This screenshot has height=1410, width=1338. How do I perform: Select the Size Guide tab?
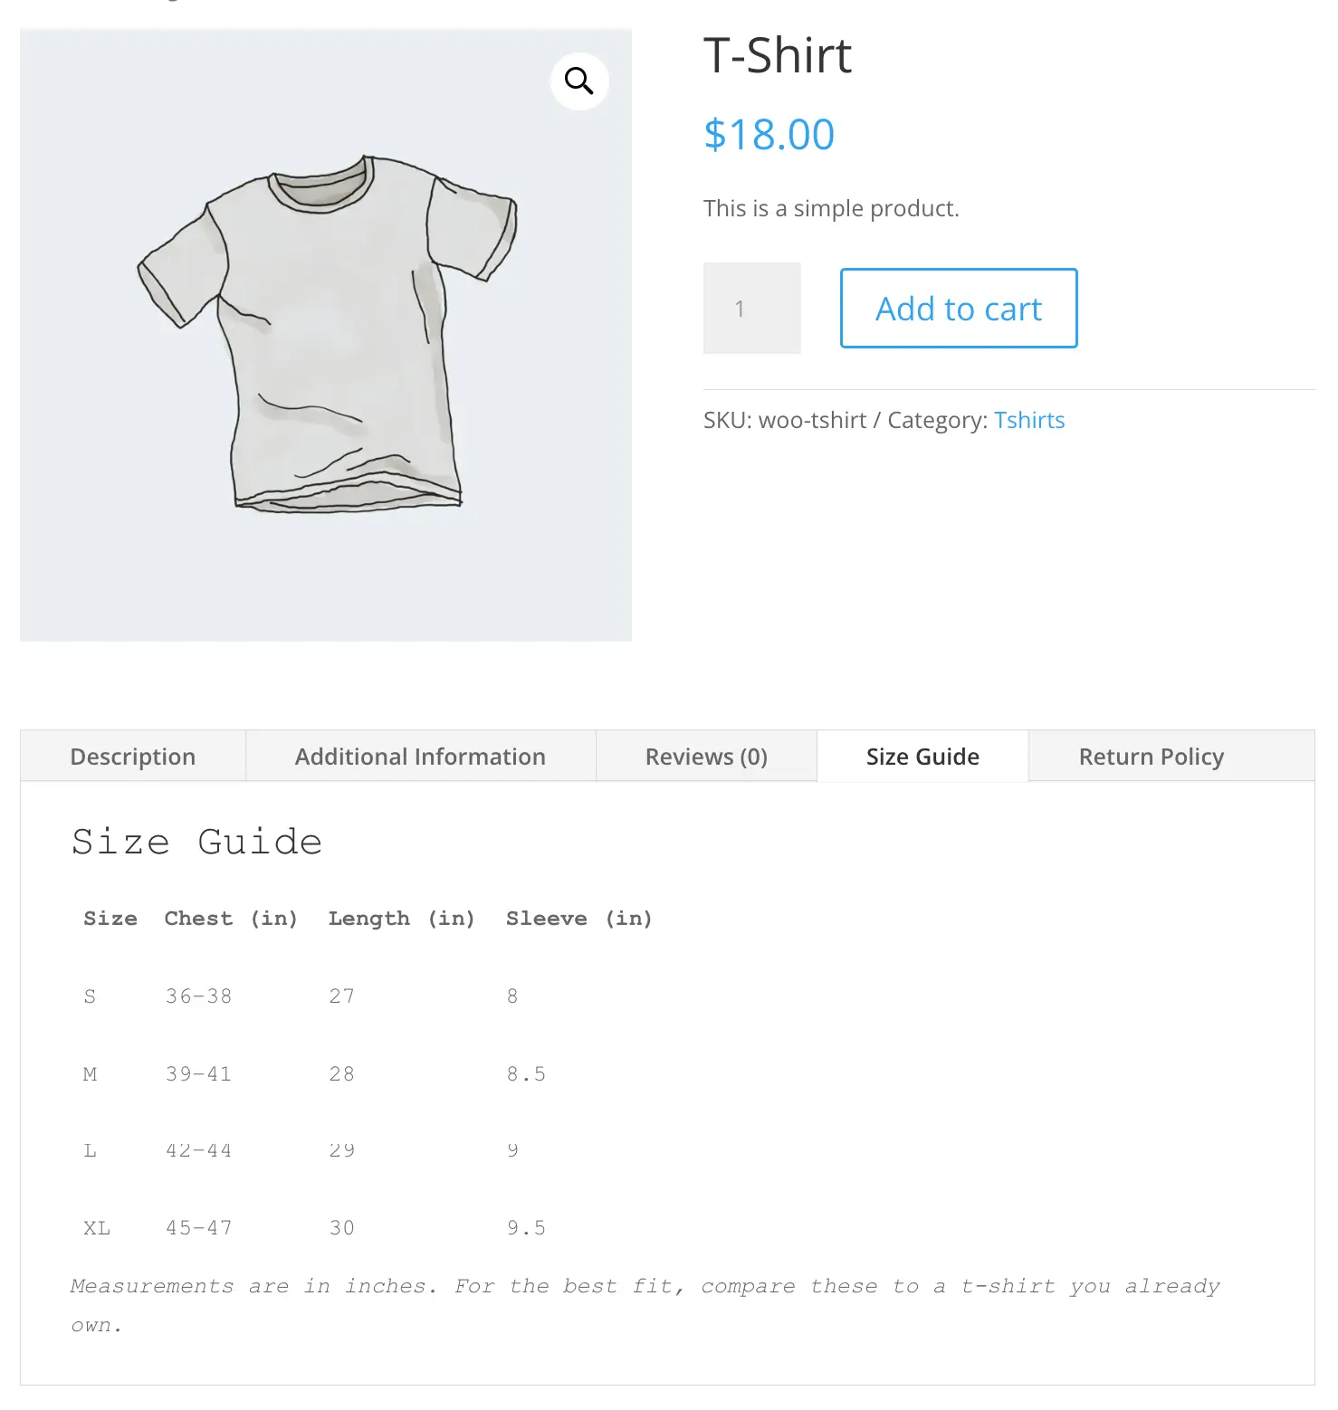[922, 756]
